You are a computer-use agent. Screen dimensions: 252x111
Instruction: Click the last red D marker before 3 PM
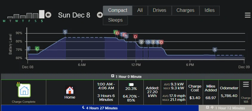click(162, 42)
